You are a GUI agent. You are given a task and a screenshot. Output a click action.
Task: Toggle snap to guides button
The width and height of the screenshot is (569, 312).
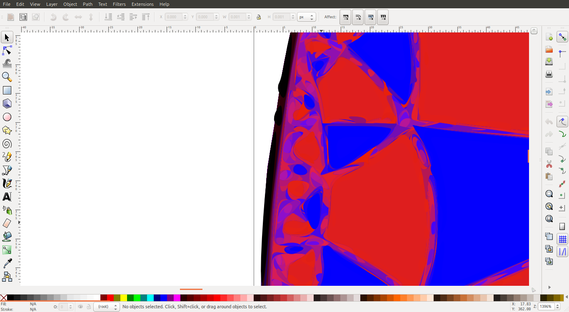[562, 252]
